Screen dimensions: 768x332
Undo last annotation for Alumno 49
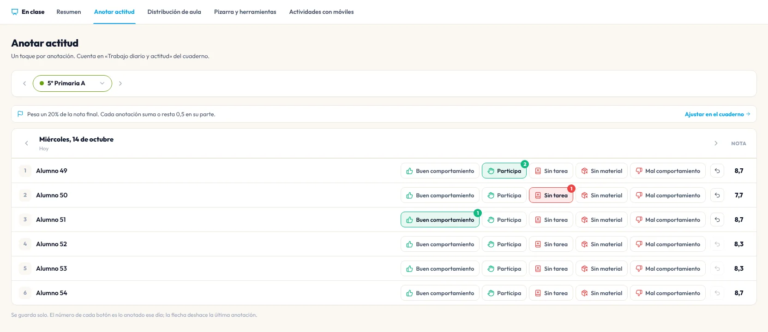point(717,171)
